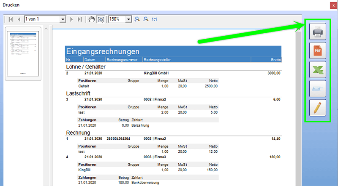
Task: Click the 'Datum' column header
Action: coord(90,60)
